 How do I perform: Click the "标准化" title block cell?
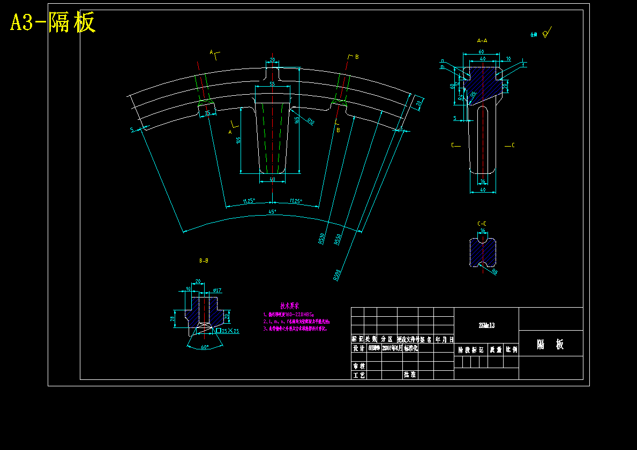(x=410, y=348)
